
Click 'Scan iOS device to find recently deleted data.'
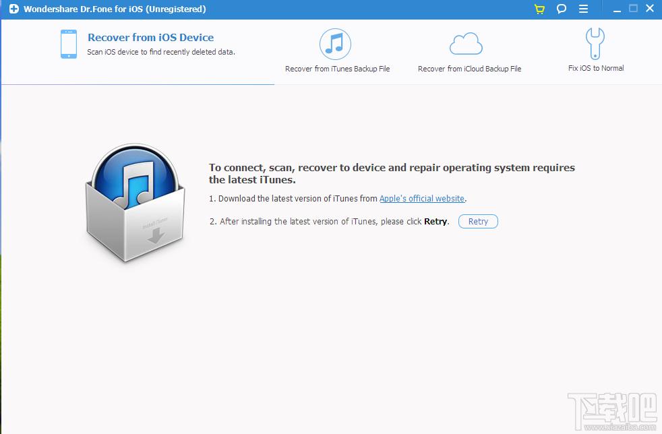(x=161, y=52)
